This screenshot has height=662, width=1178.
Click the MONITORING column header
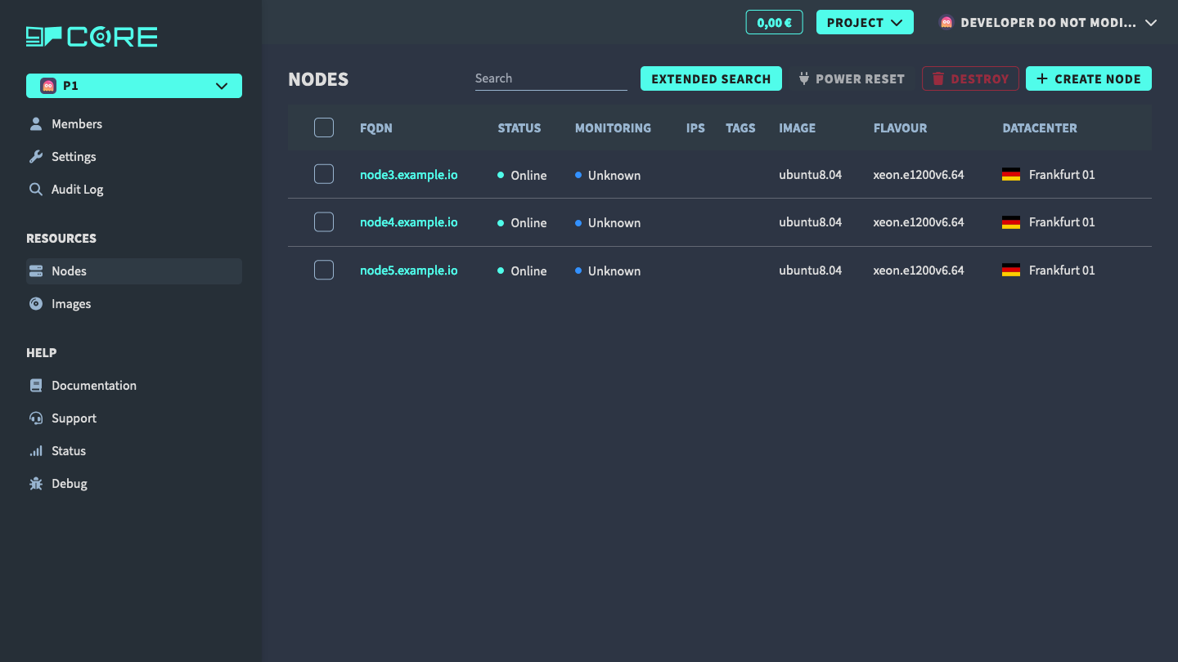(x=613, y=127)
